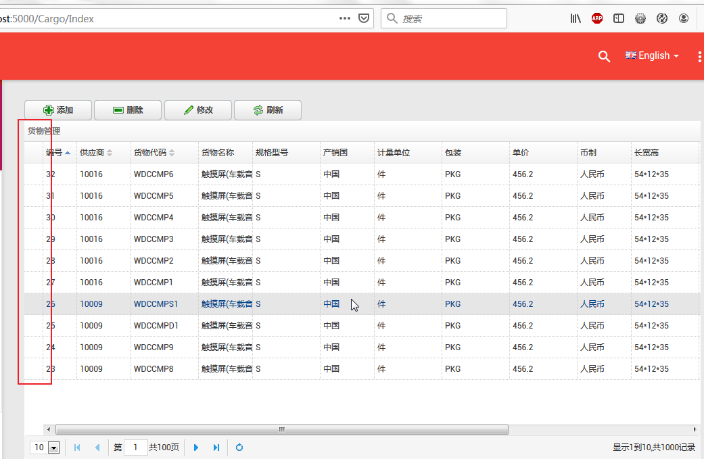Open the vertical ellipsis menu in the red header
704x459 pixels.
point(700,57)
